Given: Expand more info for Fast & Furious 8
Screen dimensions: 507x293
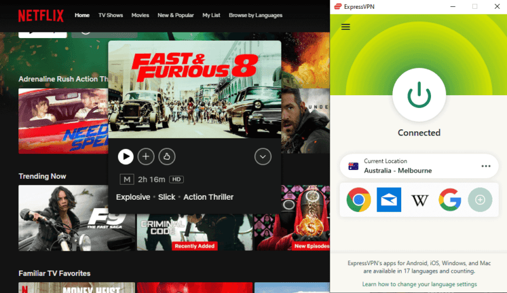Looking at the screenshot, I should [x=262, y=157].
